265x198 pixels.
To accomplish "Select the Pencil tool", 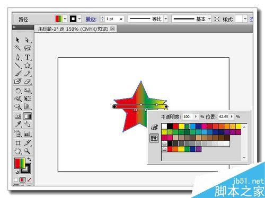I will coord(28,74).
